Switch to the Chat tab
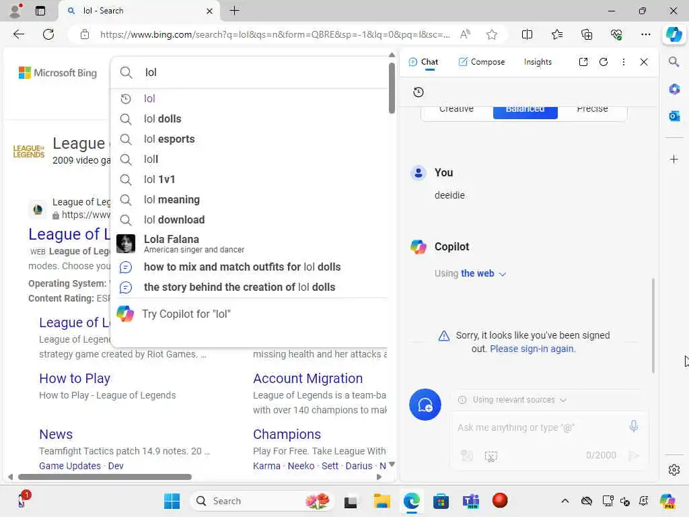This screenshot has height=517, width=689. pos(423,62)
